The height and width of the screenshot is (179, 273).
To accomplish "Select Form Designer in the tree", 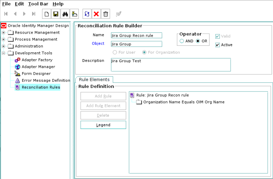I will [36, 74].
